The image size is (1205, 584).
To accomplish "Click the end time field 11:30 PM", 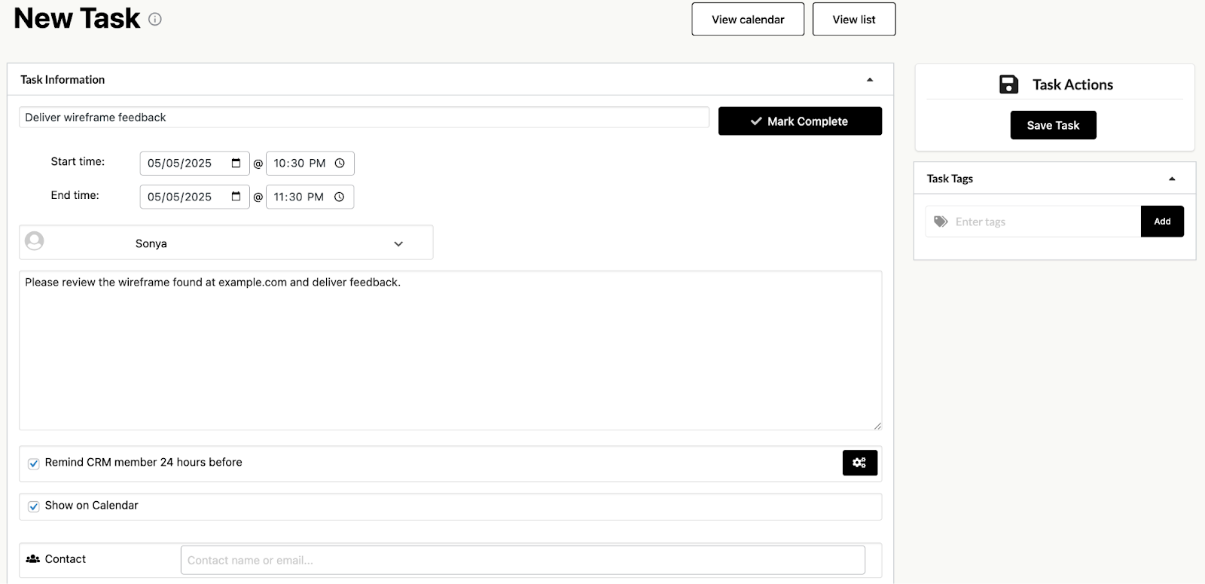I will pyautogui.click(x=310, y=197).
